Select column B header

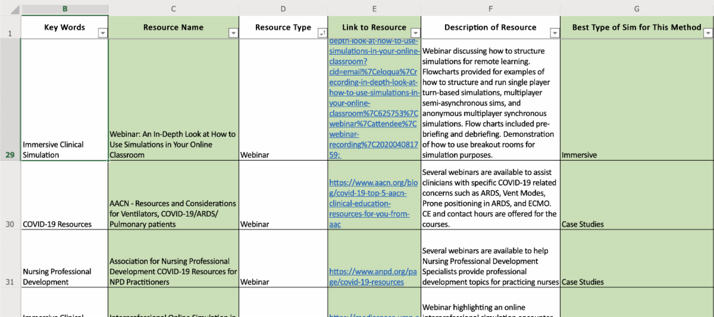[65, 8]
